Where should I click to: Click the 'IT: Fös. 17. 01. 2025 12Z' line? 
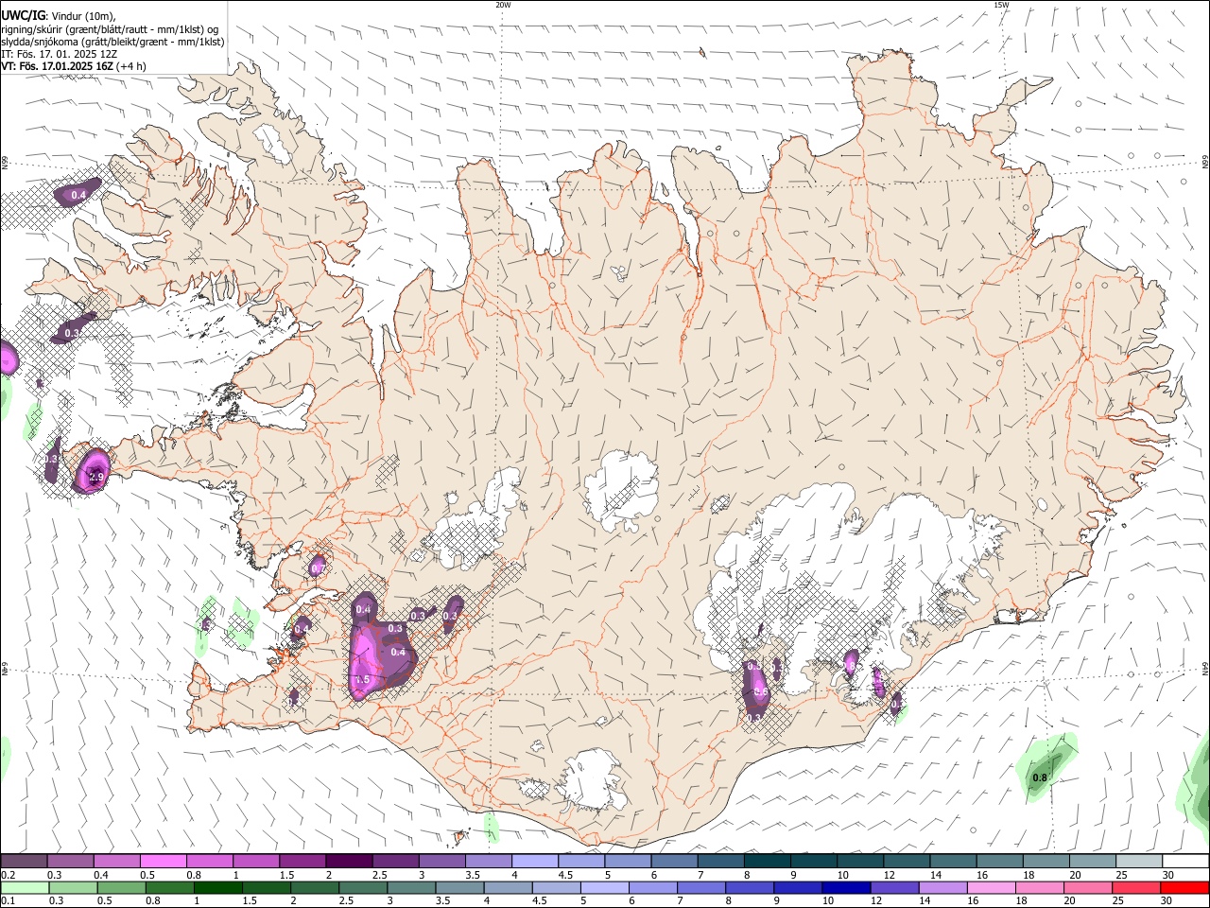pos(59,54)
